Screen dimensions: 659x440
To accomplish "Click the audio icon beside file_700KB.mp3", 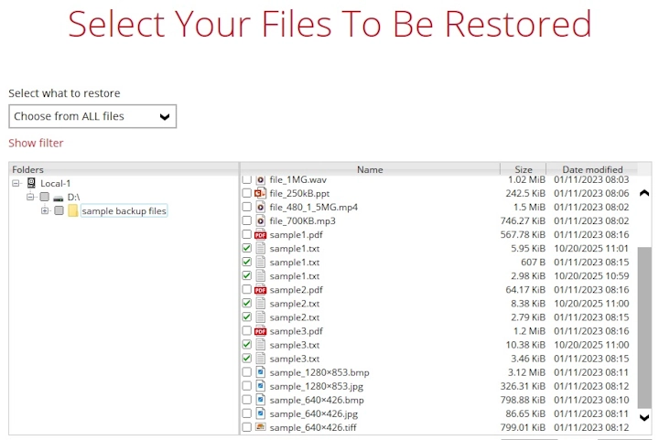I will [261, 220].
